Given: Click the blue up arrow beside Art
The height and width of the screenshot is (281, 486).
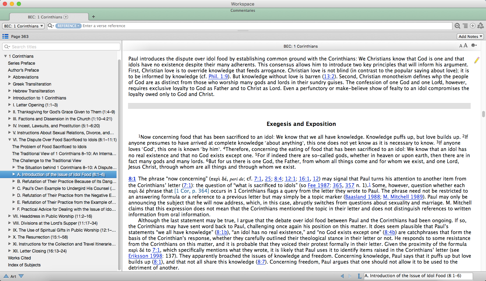Looking at the screenshot, I should 6,276.
